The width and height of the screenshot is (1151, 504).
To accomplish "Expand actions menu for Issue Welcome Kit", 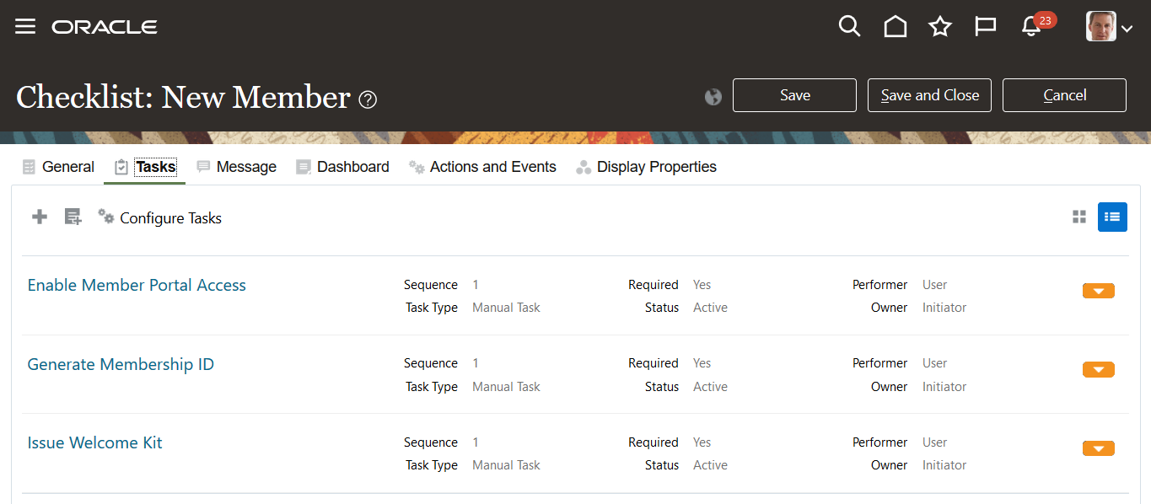I will click(1098, 448).
